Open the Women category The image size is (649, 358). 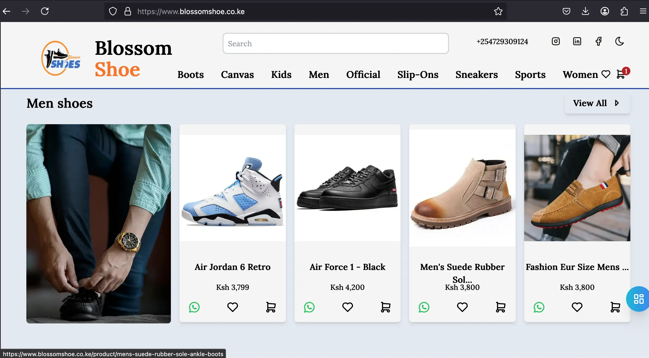580,74
